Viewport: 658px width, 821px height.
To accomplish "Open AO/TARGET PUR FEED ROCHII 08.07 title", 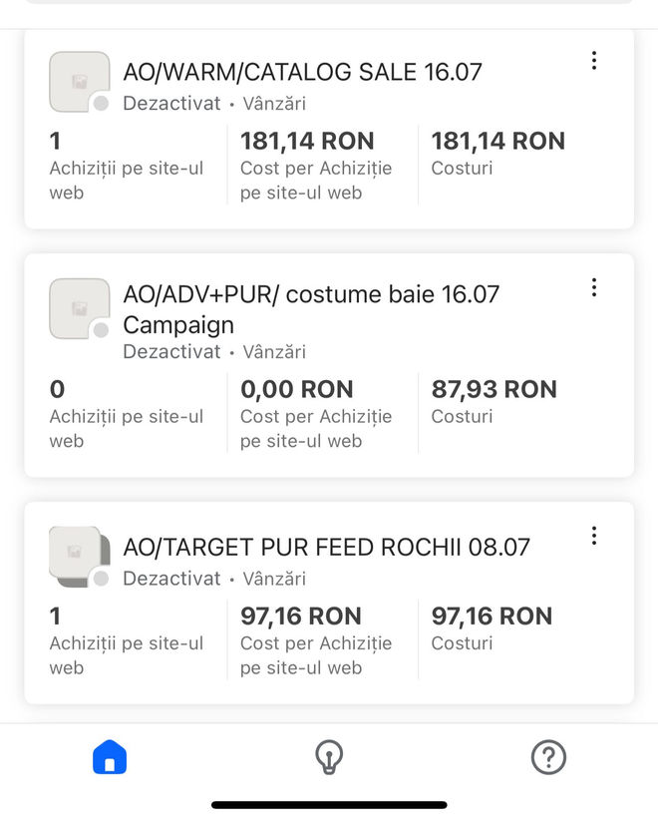I will point(326,547).
